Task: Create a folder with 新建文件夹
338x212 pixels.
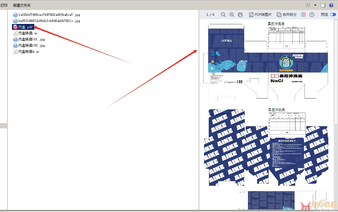Action: [x=22, y=5]
